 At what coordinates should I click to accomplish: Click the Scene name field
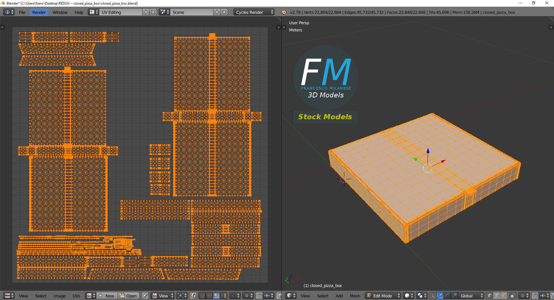click(x=192, y=12)
